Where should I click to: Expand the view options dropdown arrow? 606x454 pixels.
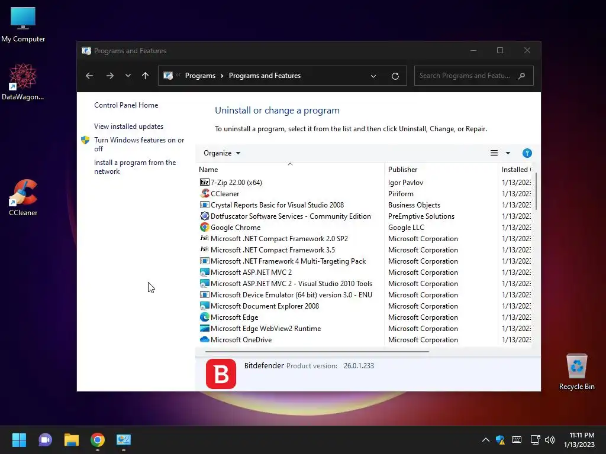click(x=508, y=153)
